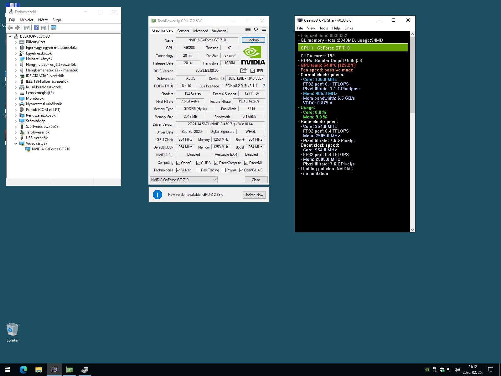Switch to the Sensors tab
Image resolution: width=501 pixels, height=376 pixels.
[x=183, y=31]
